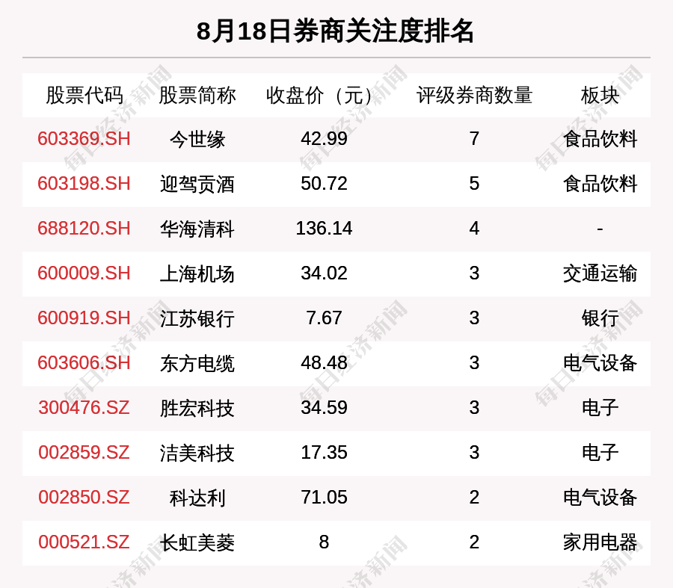Click closing price 7.67
This screenshot has width=673, height=588.
(x=324, y=318)
